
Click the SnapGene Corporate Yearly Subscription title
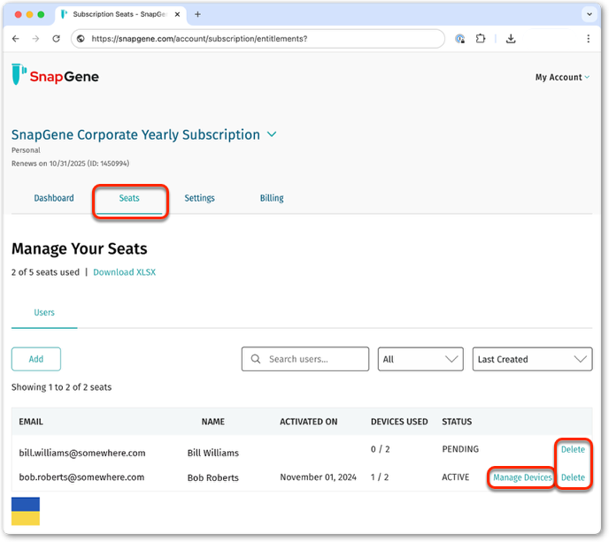(x=135, y=134)
